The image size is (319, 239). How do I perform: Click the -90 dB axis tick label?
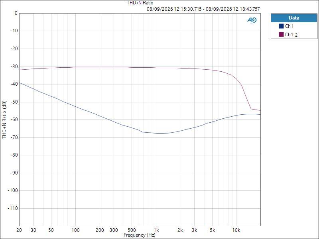tap(14, 173)
